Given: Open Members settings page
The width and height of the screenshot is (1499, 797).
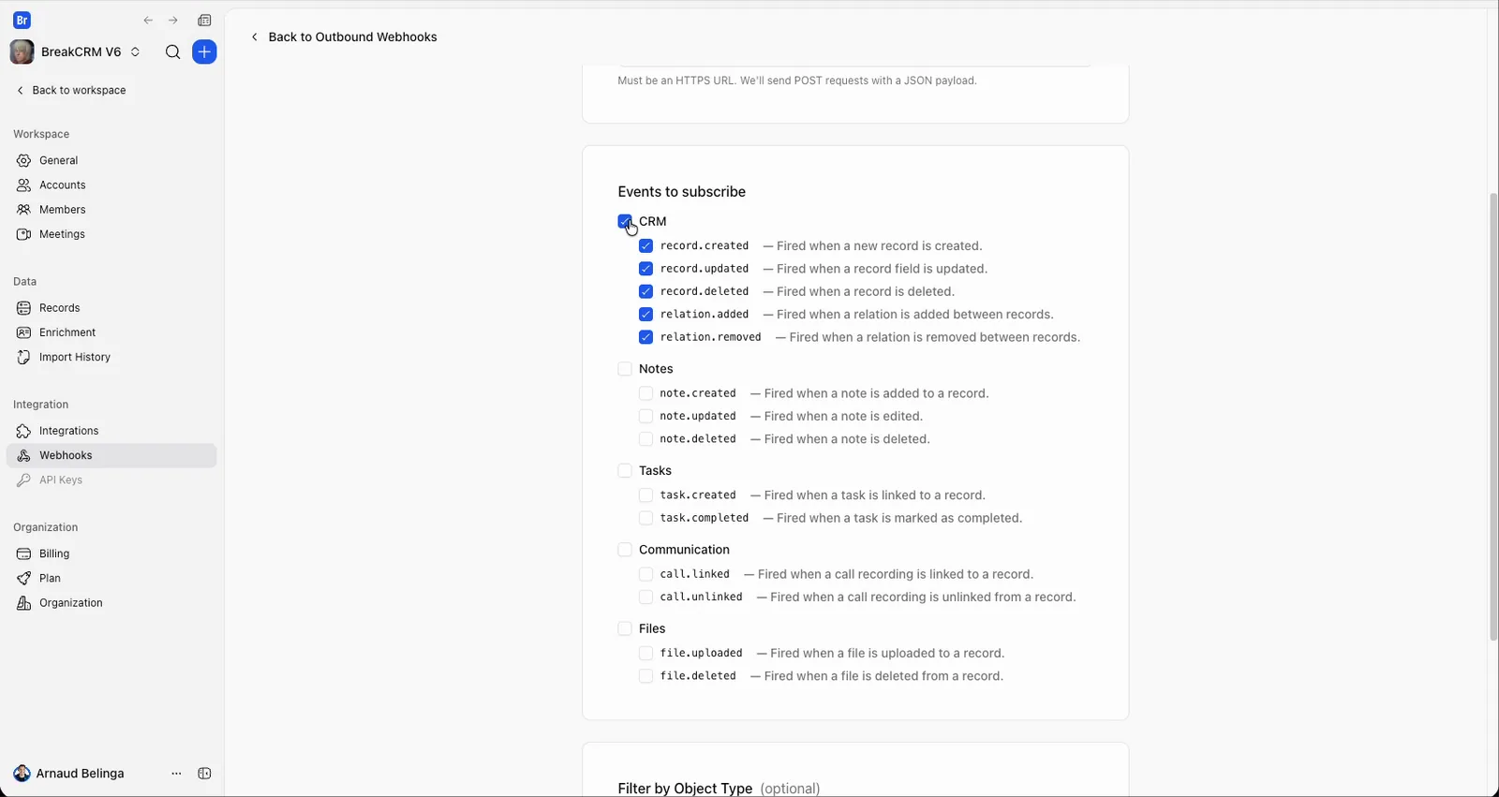Looking at the screenshot, I should point(111,210).
